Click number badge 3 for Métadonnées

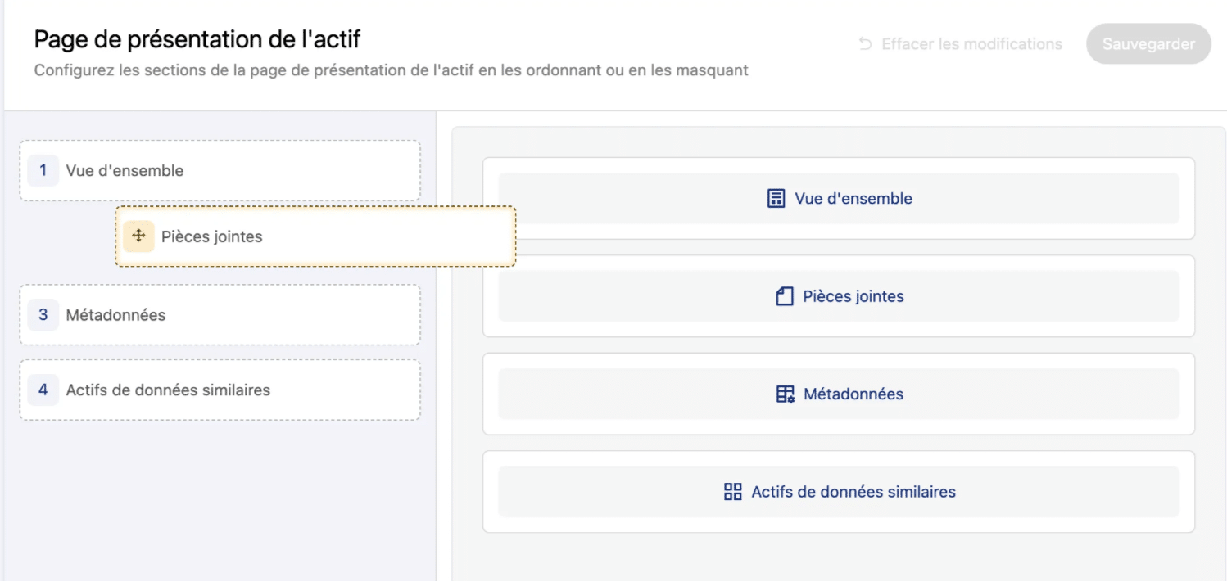(43, 315)
